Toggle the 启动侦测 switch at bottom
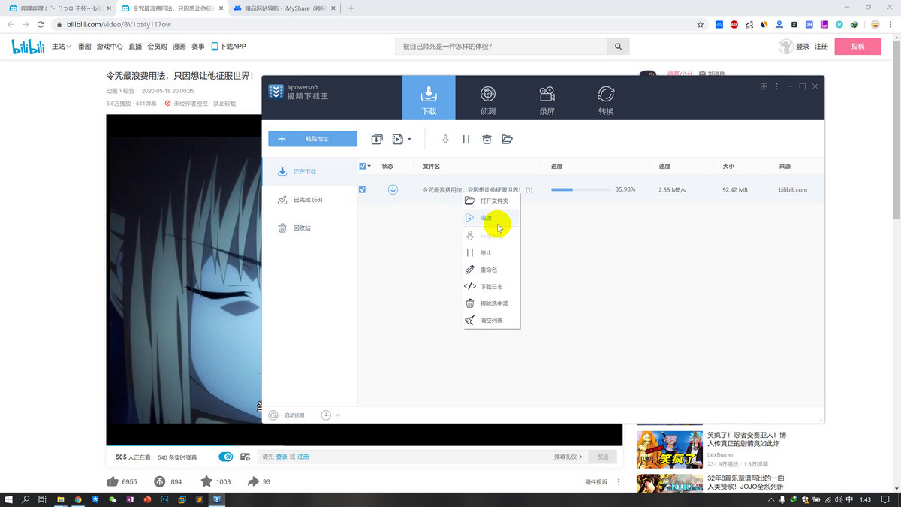The height and width of the screenshot is (507, 901). [x=273, y=415]
